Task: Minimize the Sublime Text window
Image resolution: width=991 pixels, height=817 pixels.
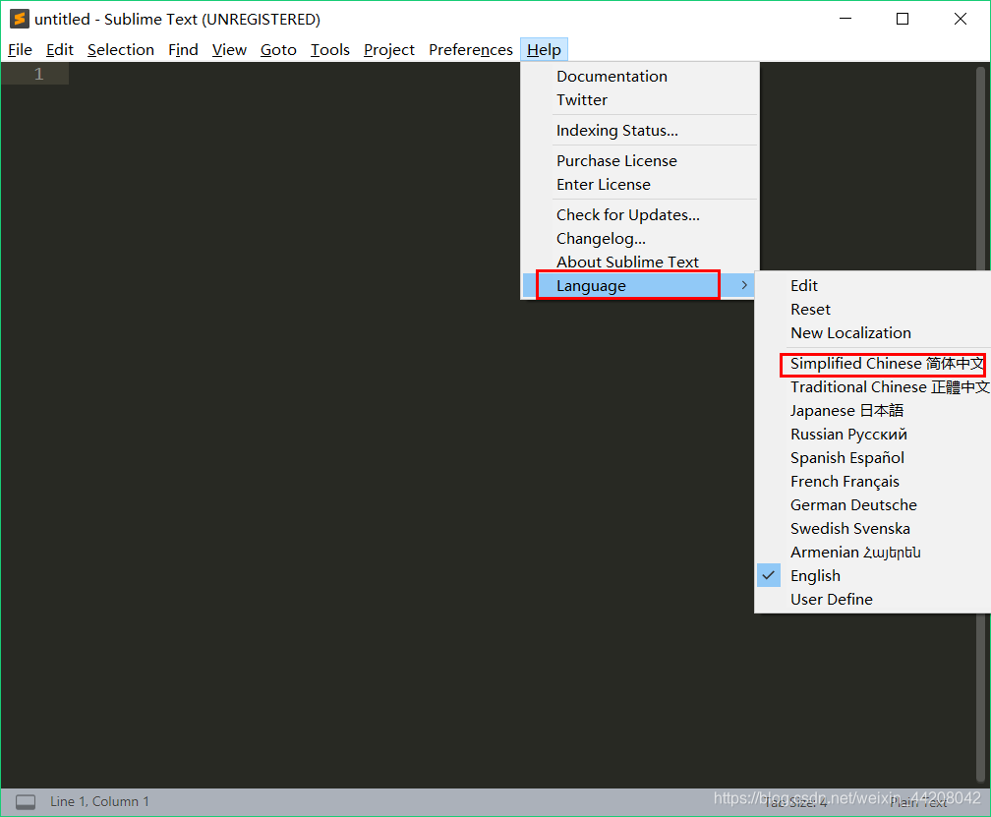Action: [845, 19]
